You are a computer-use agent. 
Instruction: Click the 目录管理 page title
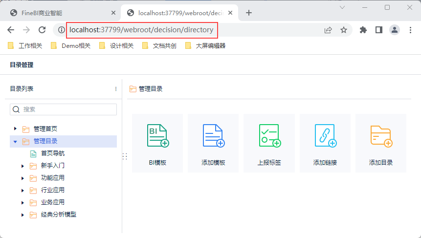point(22,65)
